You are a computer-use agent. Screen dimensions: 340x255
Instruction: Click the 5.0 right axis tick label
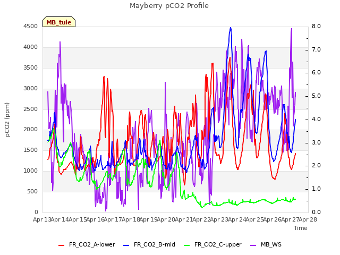click(316, 96)
